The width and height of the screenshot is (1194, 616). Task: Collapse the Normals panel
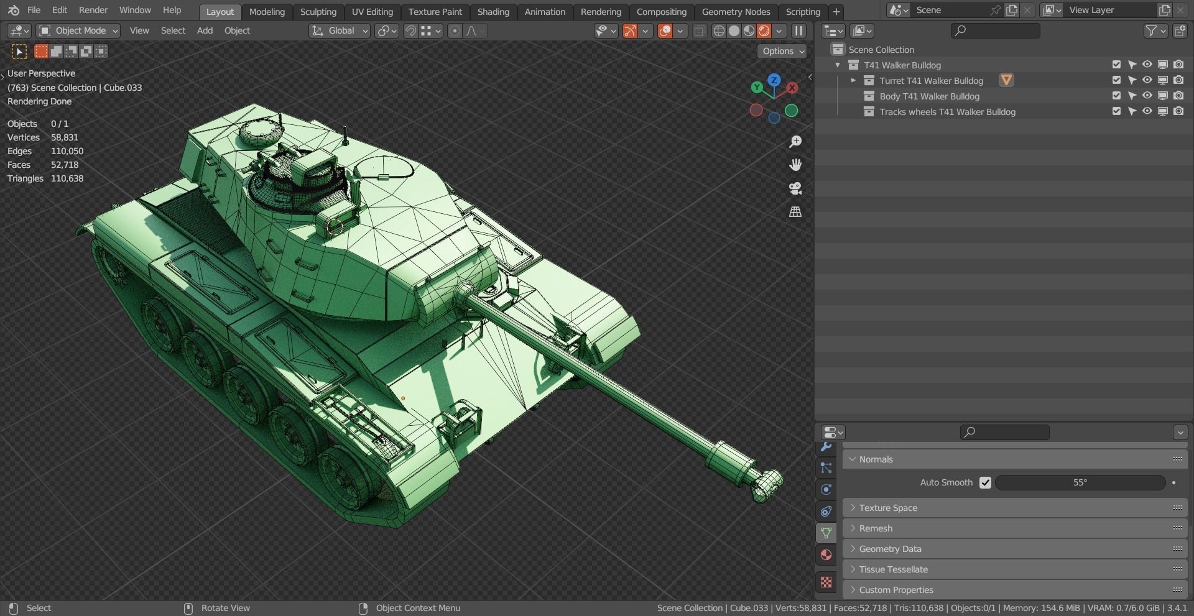coord(1015,459)
